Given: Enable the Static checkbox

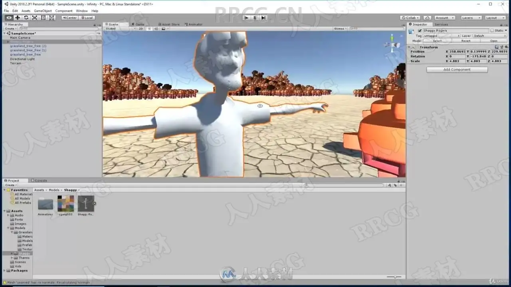Looking at the screenshot, I should [x=492, y=31].
